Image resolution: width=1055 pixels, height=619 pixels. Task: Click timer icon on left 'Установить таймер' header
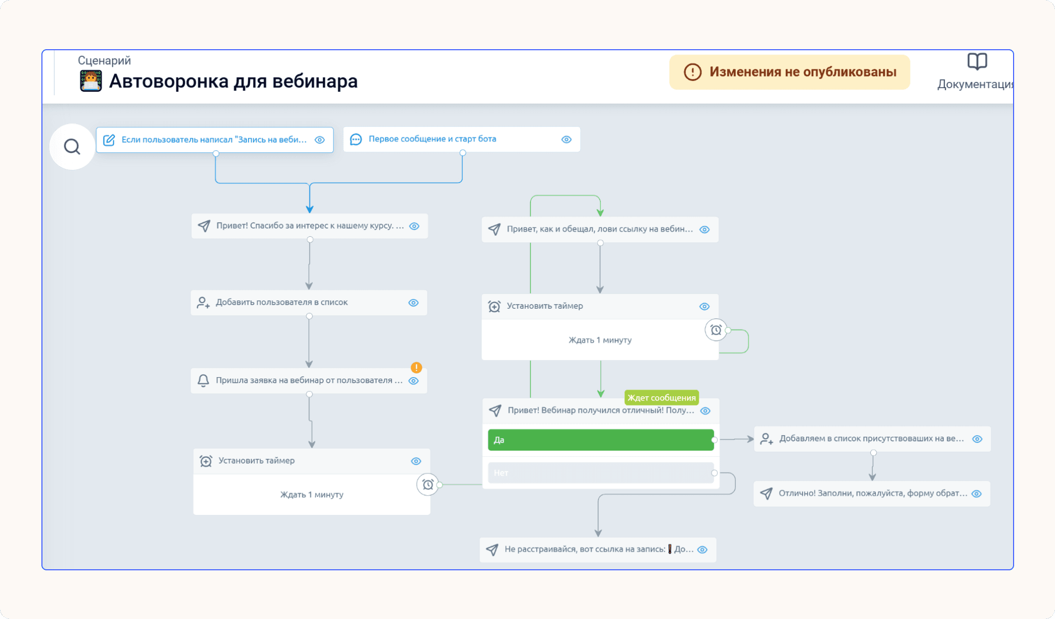tap(206, 461)
